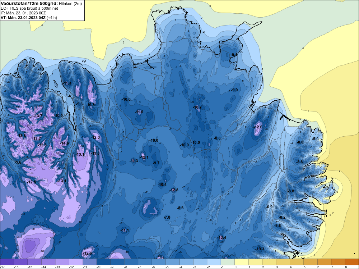Click the -8.2 temperature label
The width and height of the screenshot is (359, 269).
point(282,218)
